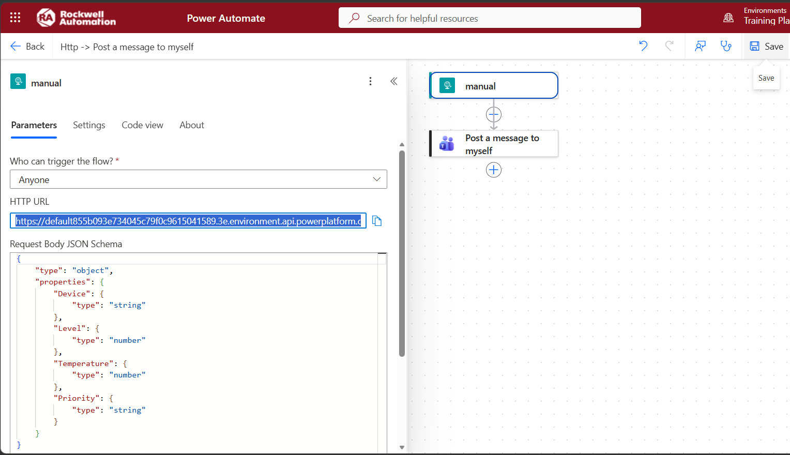790x455 pixels.
Task: Go back using the Back arrow
Action: [27, 47]
